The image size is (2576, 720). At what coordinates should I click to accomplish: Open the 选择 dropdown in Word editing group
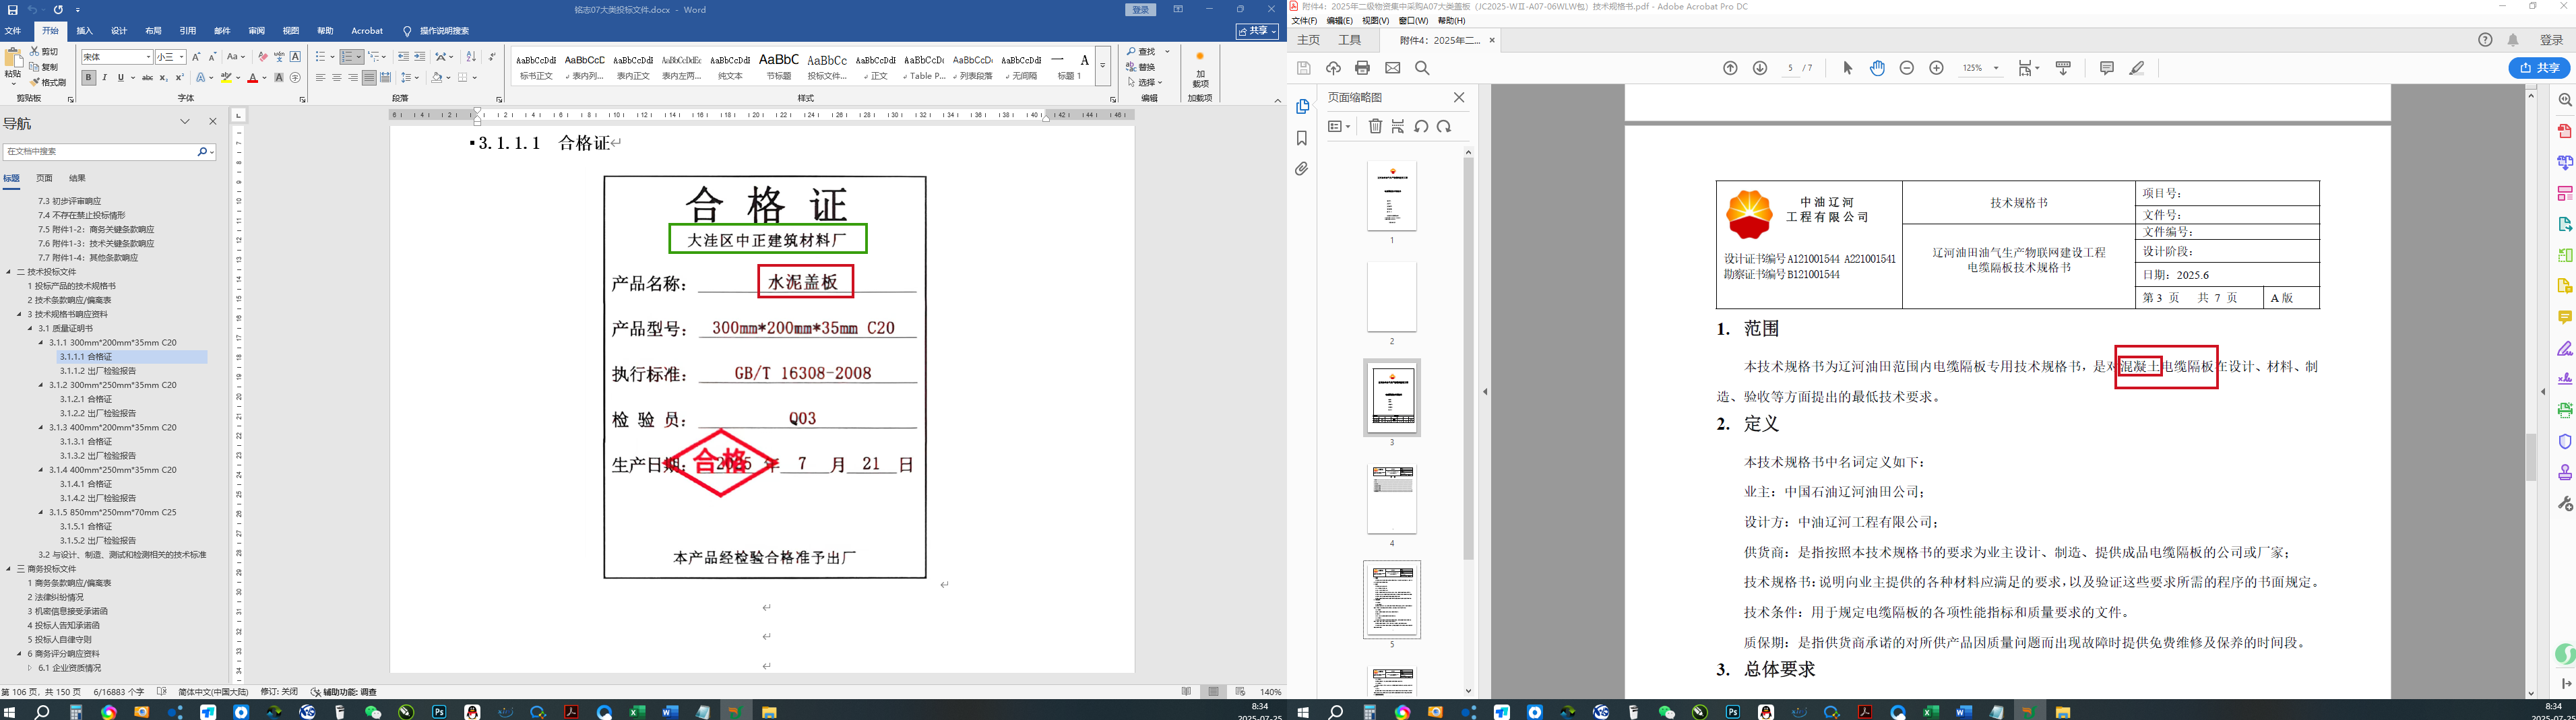1146,82
